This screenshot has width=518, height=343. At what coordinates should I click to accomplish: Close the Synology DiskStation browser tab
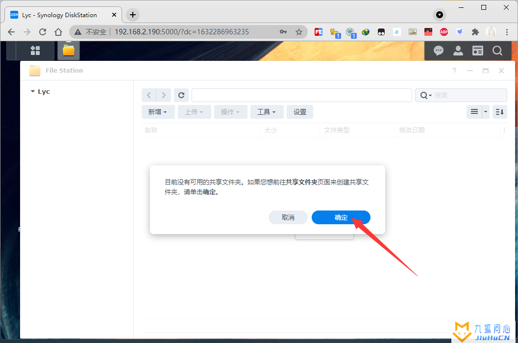coord(114,15)
